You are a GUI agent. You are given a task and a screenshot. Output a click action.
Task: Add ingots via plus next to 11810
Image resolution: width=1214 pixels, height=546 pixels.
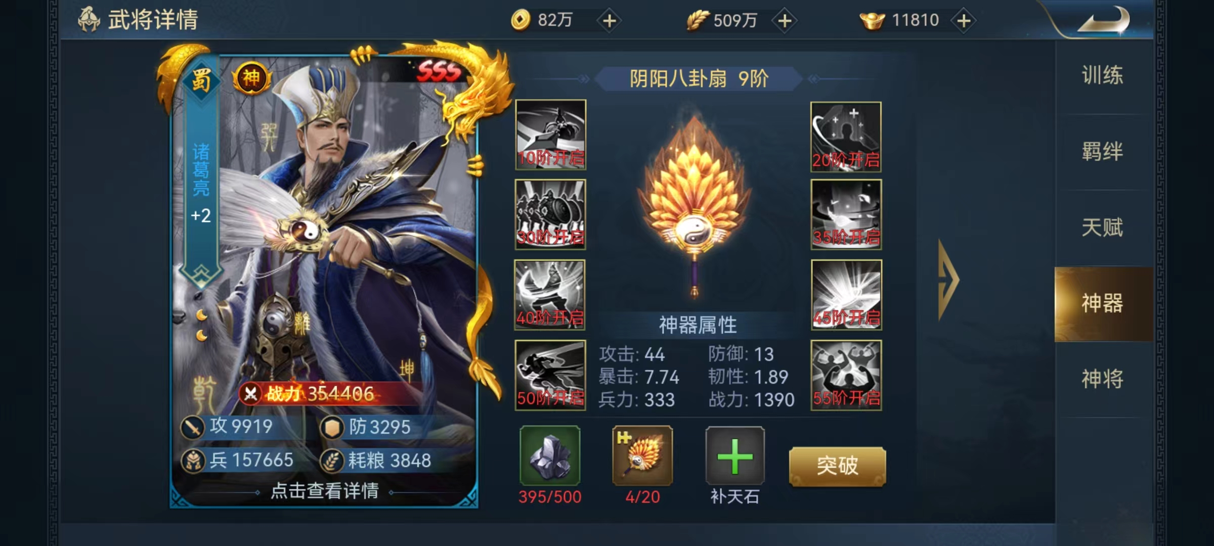pos(964,21)
